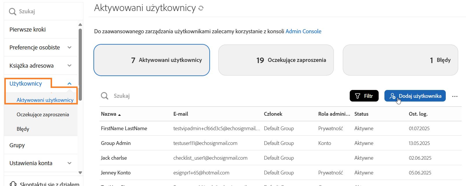Select user FirstName LastName row

[x=281, y=128]
